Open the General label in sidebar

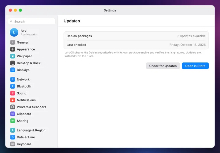pyautogui.click(x=23, y=42)
